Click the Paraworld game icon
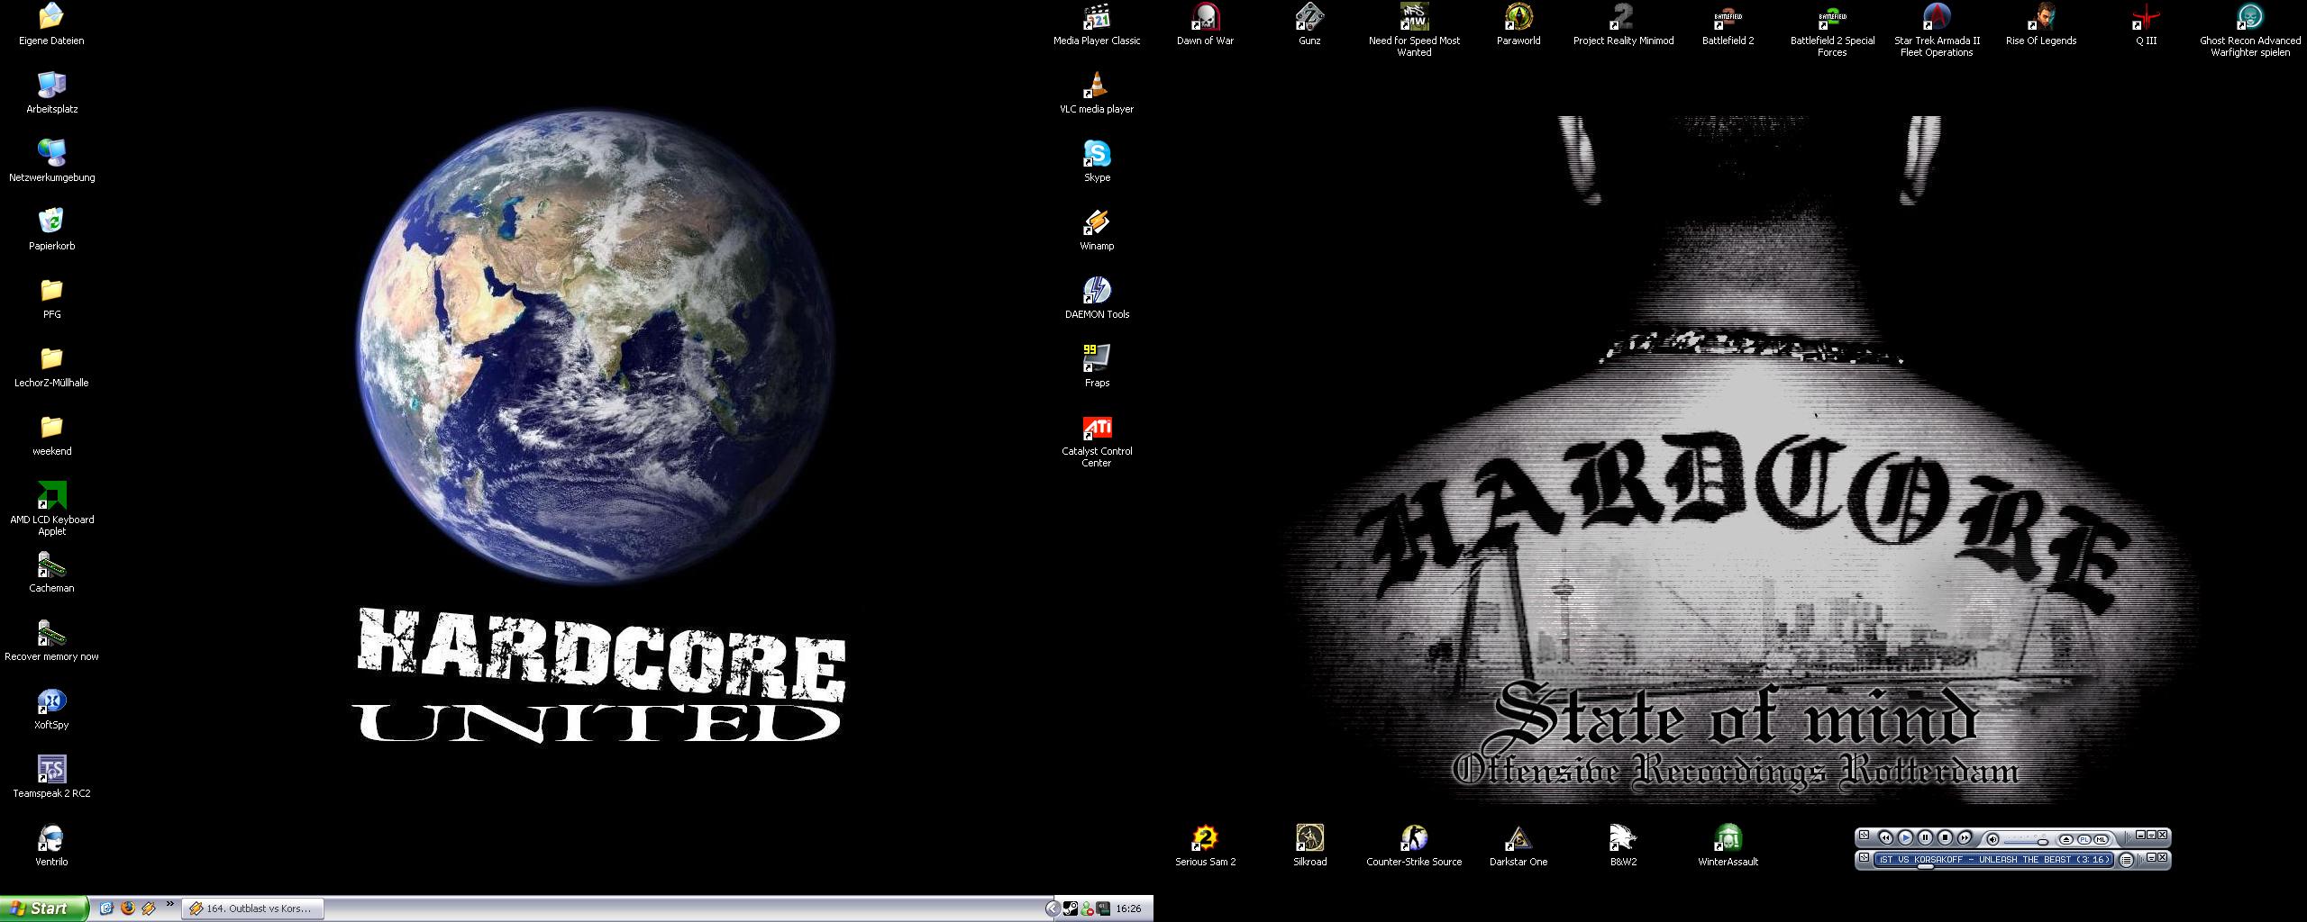The image size is (2307, 922). [x=1518, y=24]
